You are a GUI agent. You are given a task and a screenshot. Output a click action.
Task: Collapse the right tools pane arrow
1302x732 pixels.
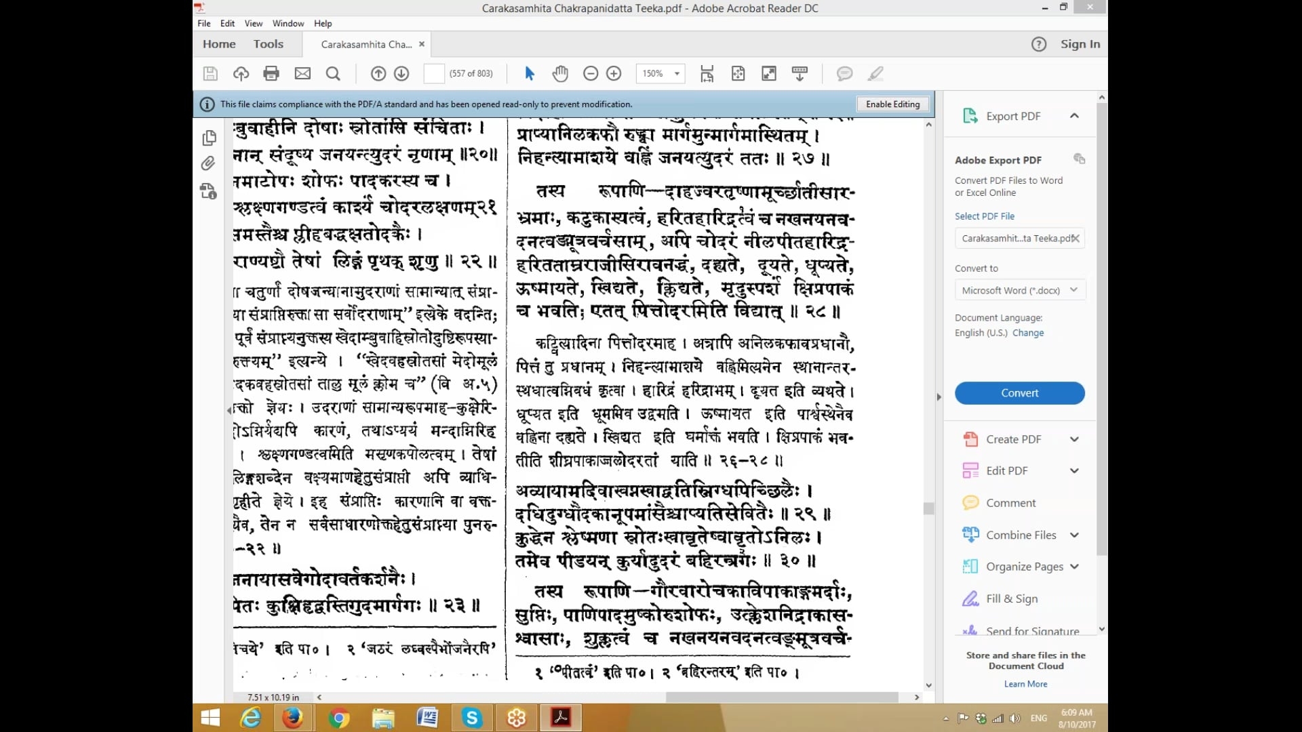point(939,397)
